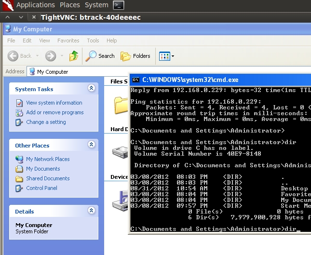Click Add or remove programs link
311x255 pixels.
click(x=55, y=112)
